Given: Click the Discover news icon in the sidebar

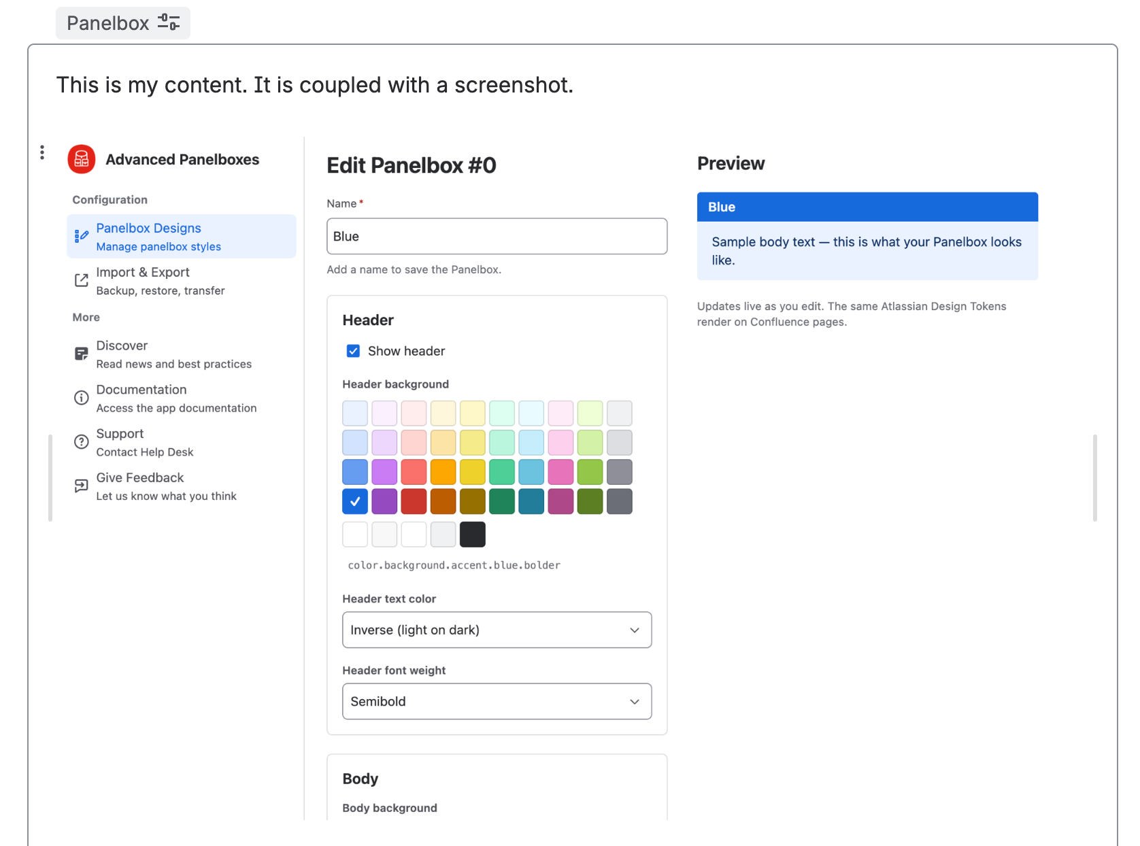Looking at the screenshot, I should [x=82, y=354].
